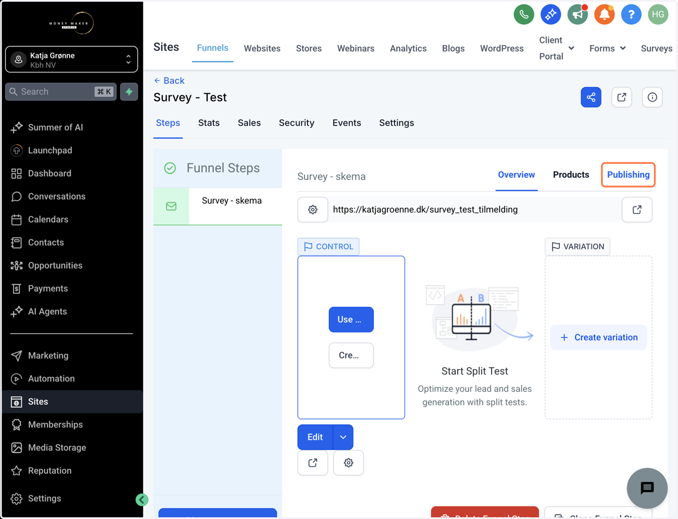The image size is (678, 519).
Task: Expand the Katja Grønne account switcher
Action: pyautogui.click(x=72, y=59)
